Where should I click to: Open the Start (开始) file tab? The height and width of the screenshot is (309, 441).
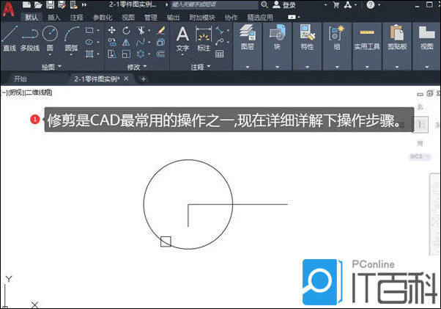pos(21,79)
